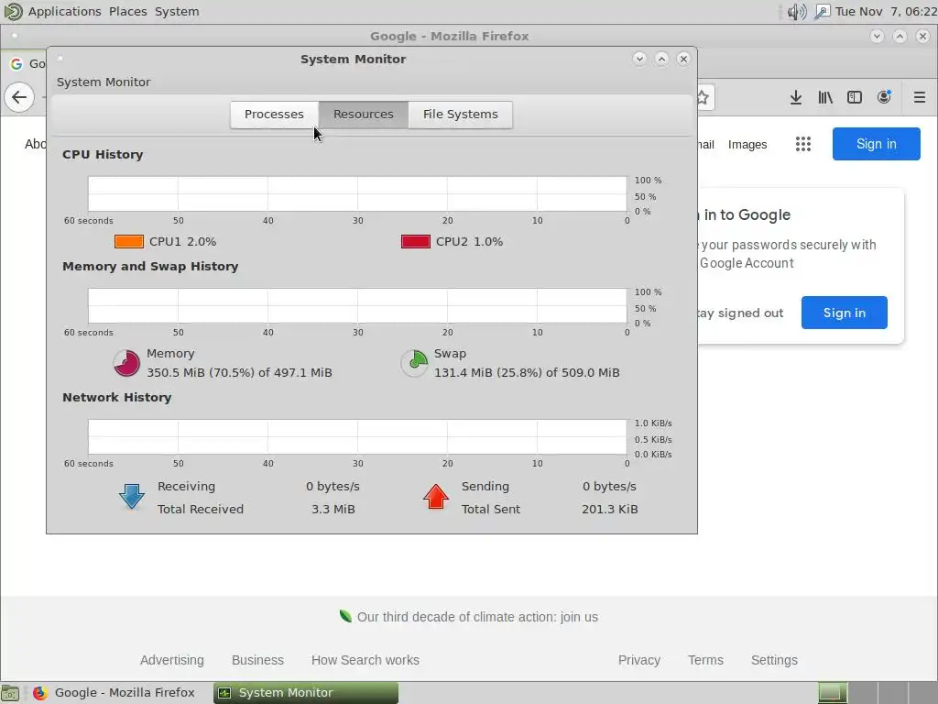This screenshot has width=938, height=704.
Task: Click the clock showing Tue Nov 7
Action: 886,12
